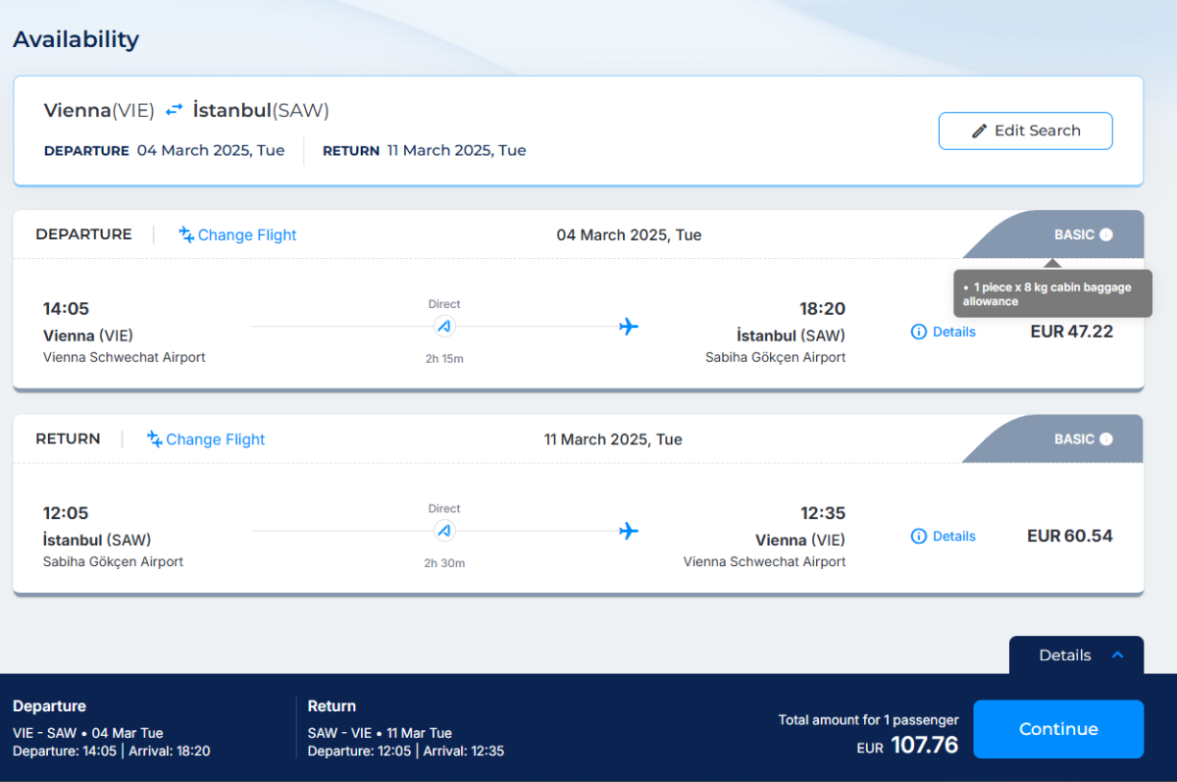This screenshot has width=1177, height=782.
Task: Open Edit Search to modify the trip
Action: click(x=1025, y=130)
